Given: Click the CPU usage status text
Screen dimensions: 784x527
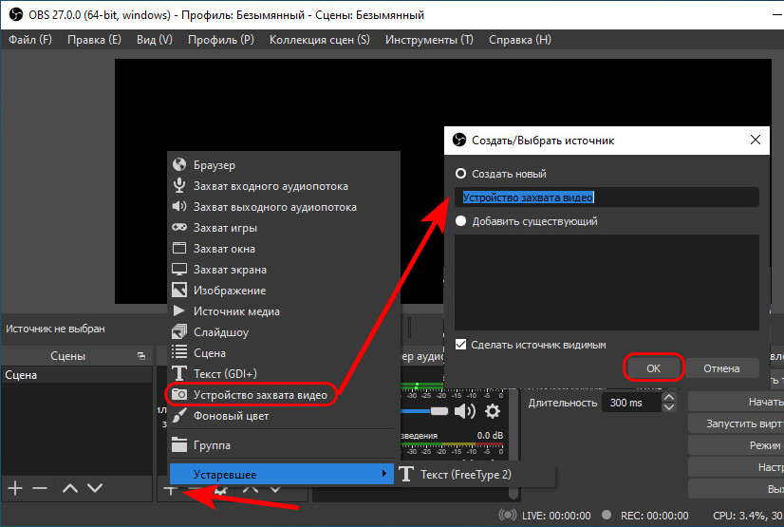Looking at the screenshot, I should point(748,515).
